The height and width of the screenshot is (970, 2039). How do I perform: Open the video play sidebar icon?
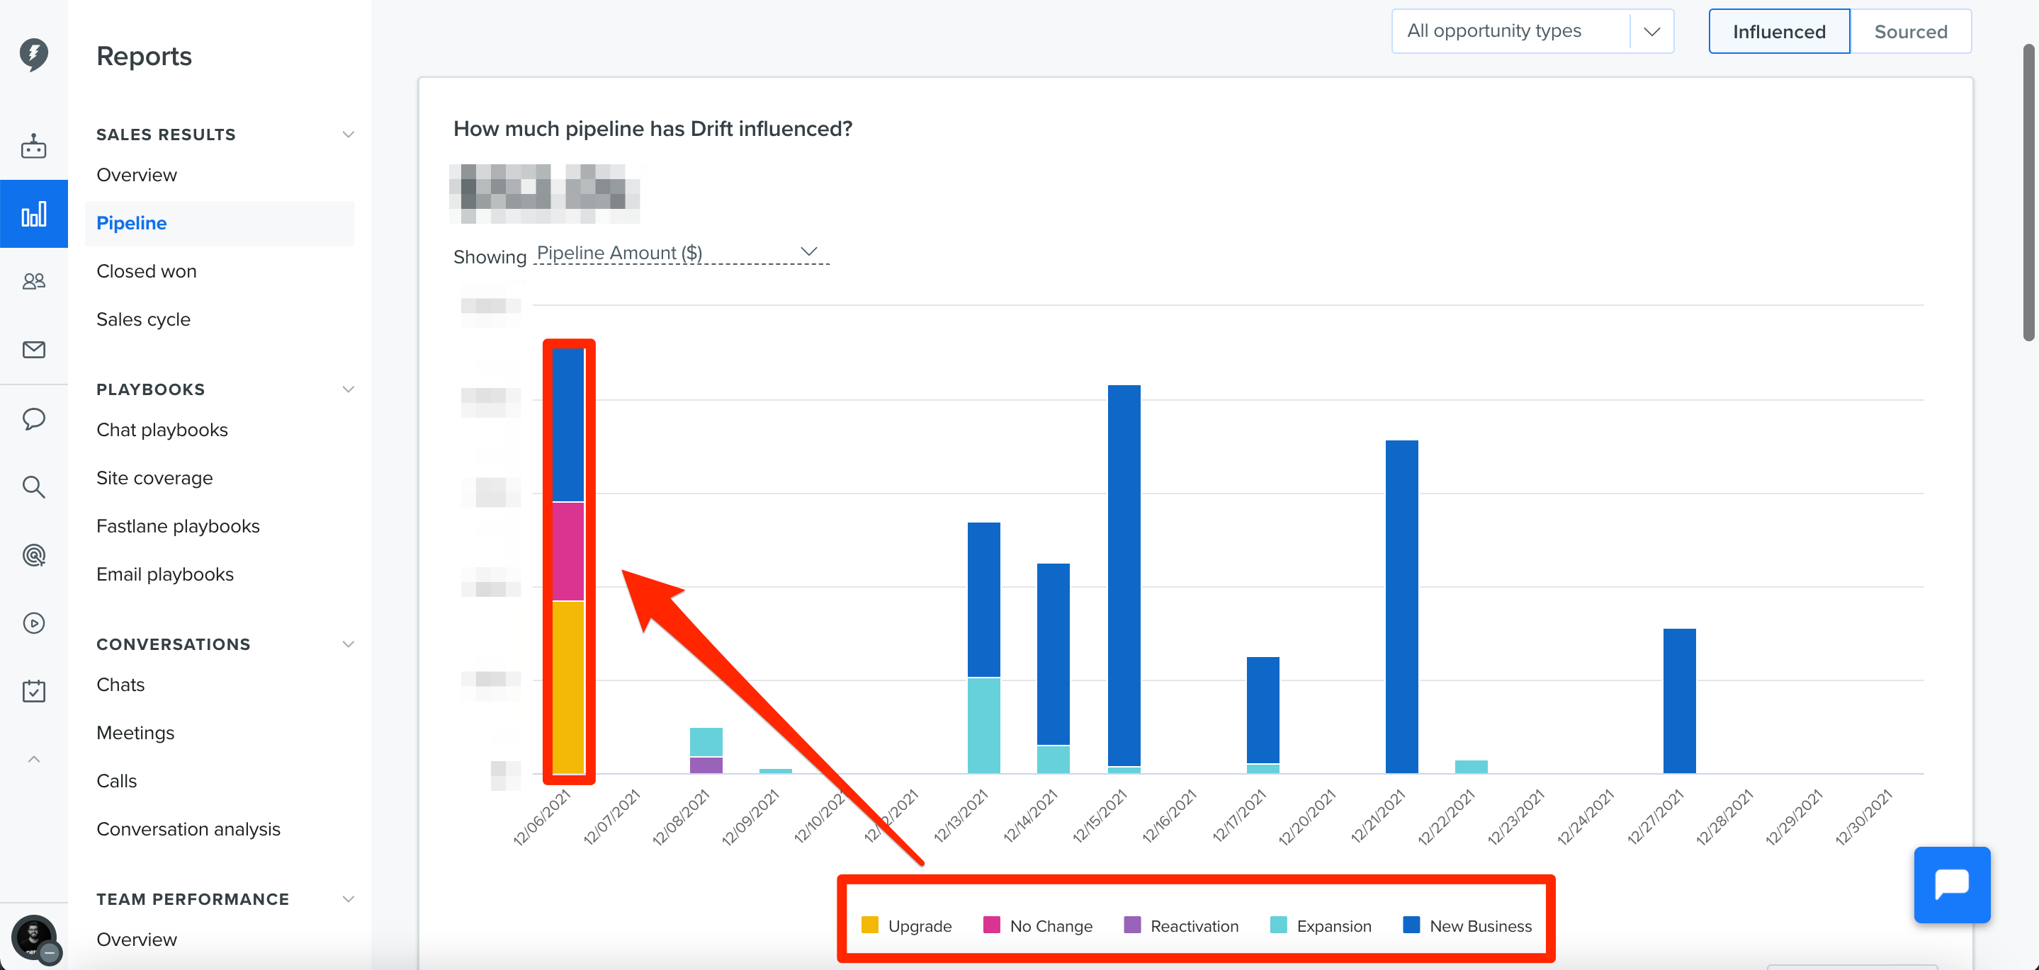(x=33, y=622)
